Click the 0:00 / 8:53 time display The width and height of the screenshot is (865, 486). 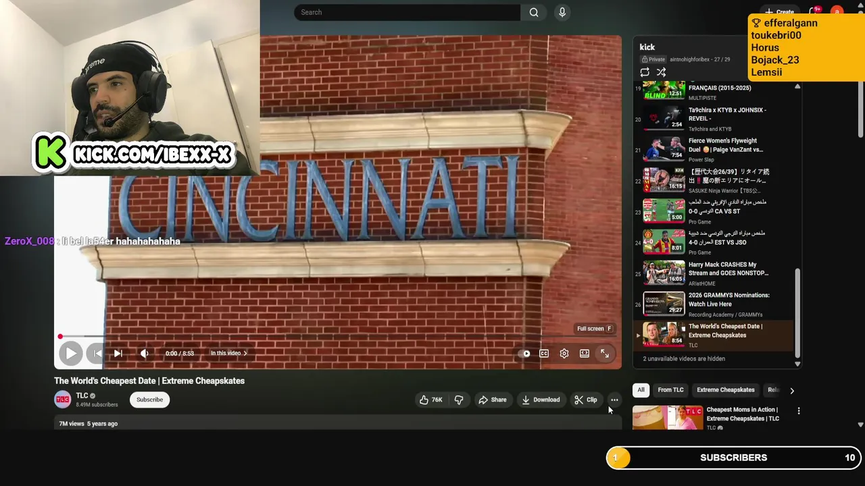coord(180,353)
